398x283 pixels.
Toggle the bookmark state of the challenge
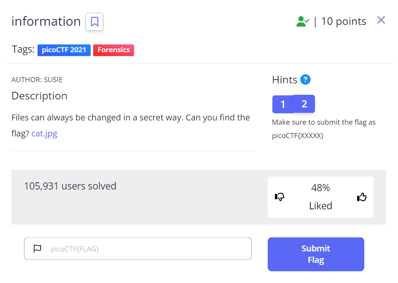click(94, 21)
